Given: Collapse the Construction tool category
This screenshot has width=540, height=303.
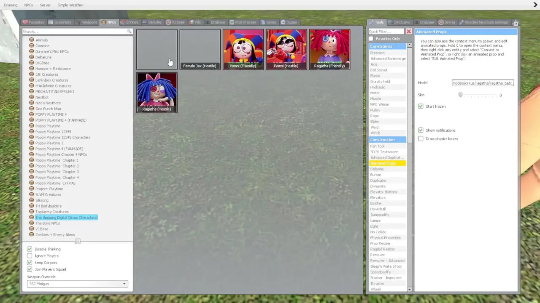Looking at the screenshot, I should (x=387, y=140).
